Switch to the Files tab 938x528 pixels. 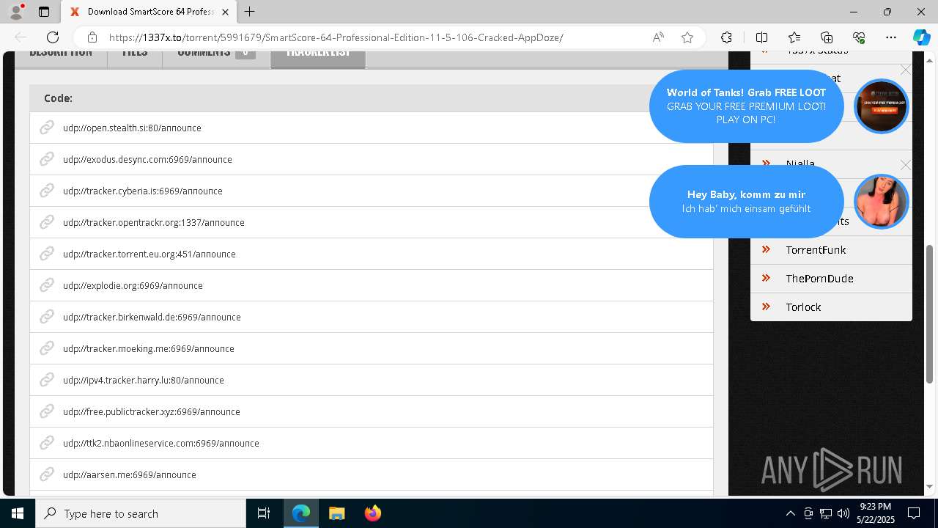pos(135,59)
